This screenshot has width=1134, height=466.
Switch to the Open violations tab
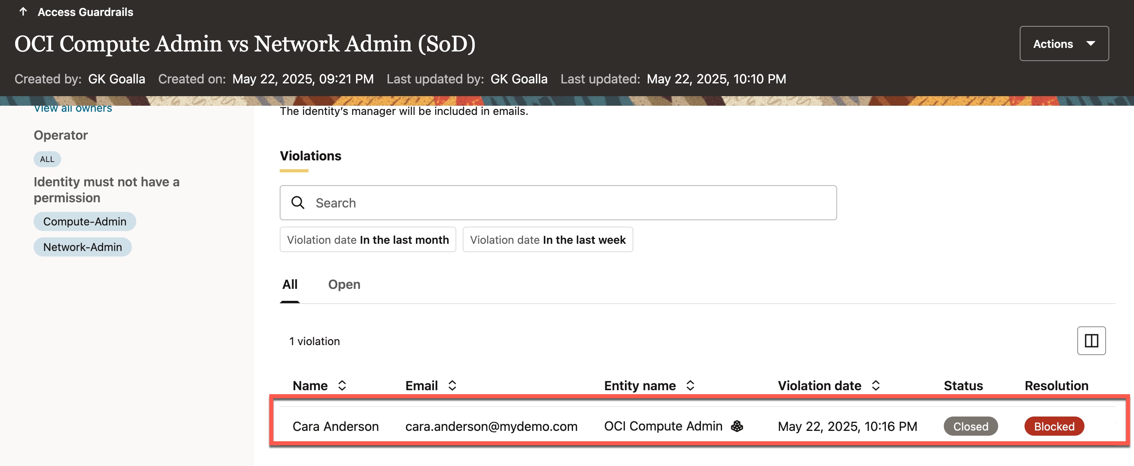point(344,284)
